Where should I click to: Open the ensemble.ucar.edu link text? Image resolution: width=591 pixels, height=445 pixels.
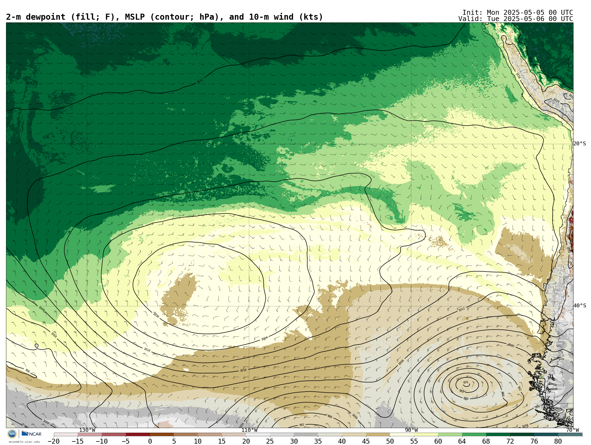[24, 442]
